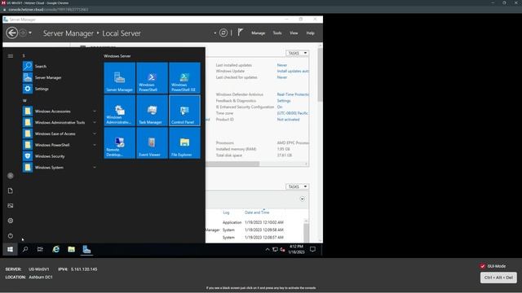Open the Windows PowerShell ISE tile
522x293 pixels.
[x=184, y=78]
